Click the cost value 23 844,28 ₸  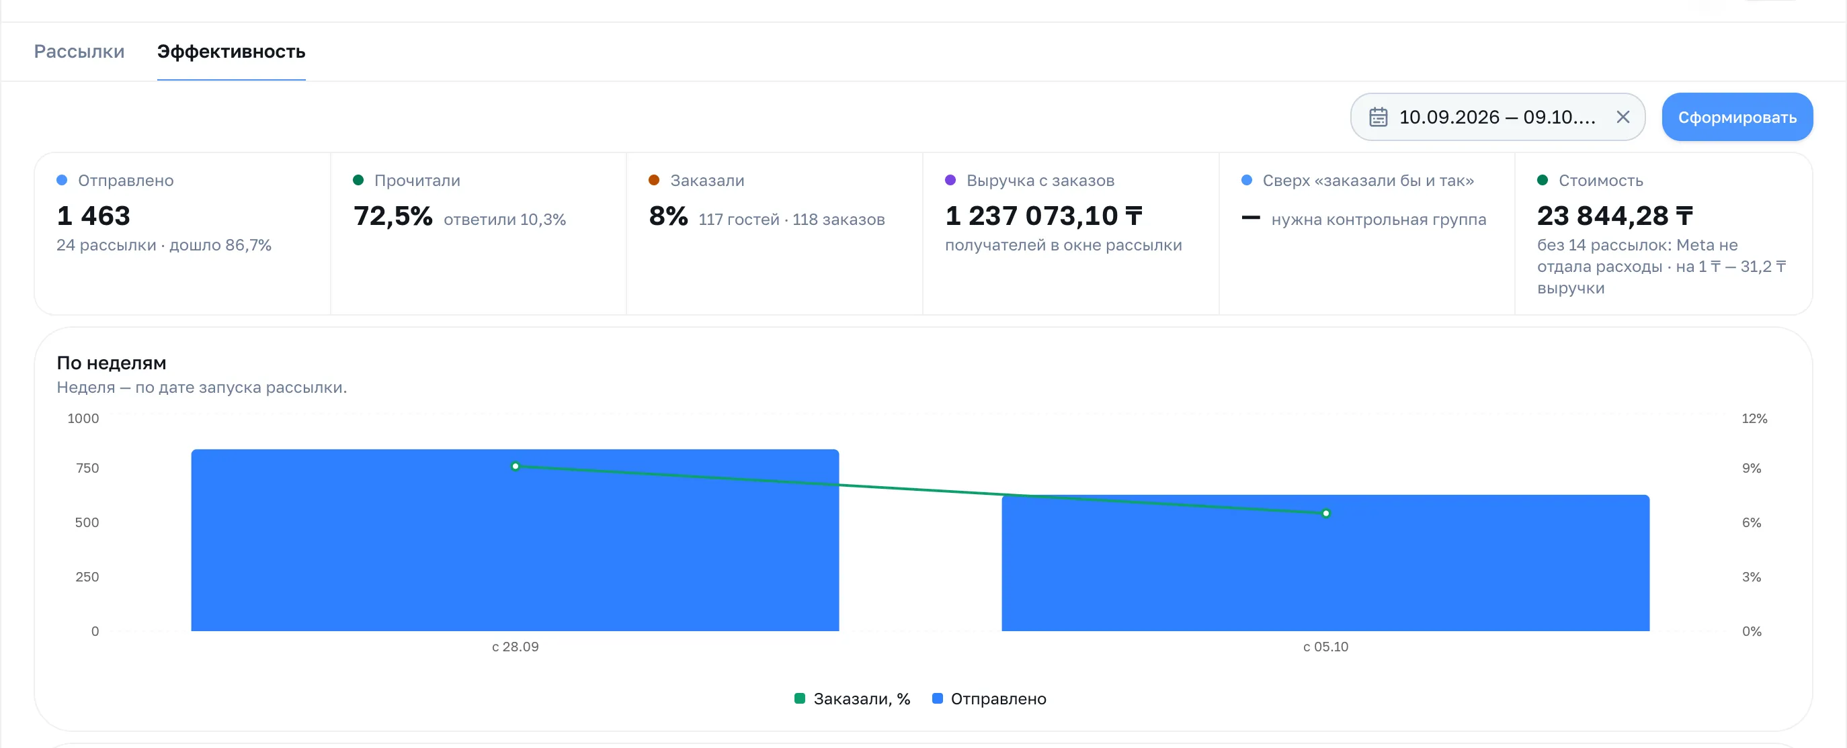pyautogui.click(x=1615, y=216)
